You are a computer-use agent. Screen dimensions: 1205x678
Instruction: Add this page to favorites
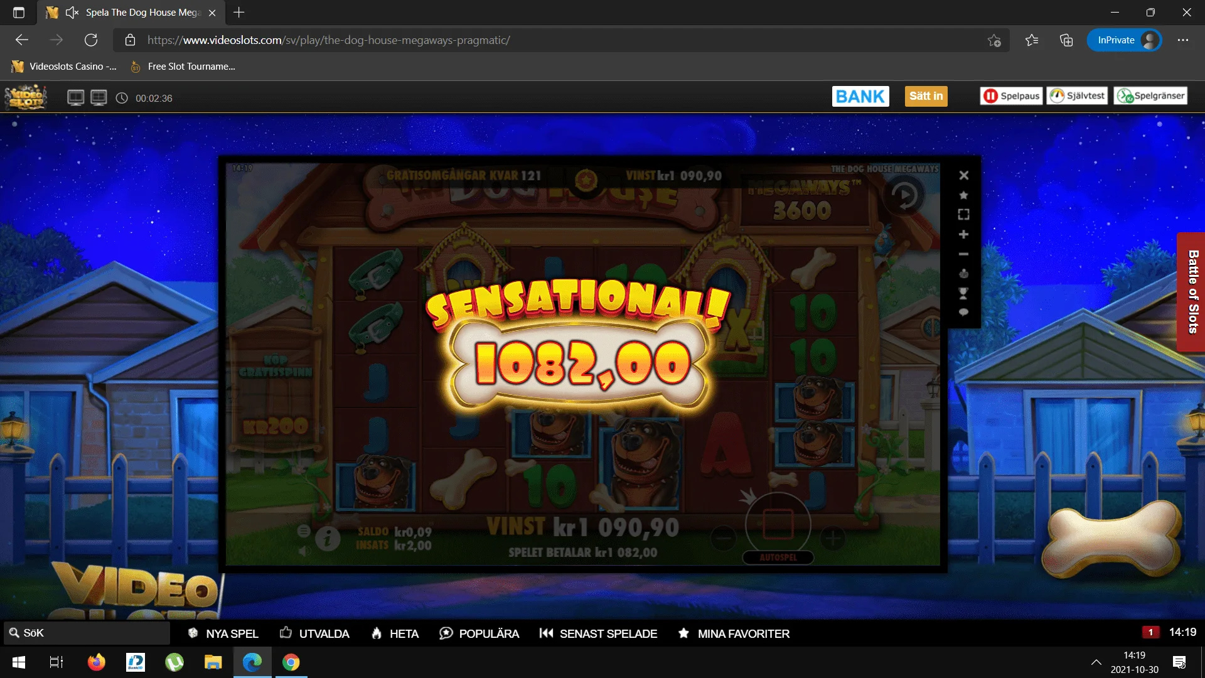coord(994,40)
